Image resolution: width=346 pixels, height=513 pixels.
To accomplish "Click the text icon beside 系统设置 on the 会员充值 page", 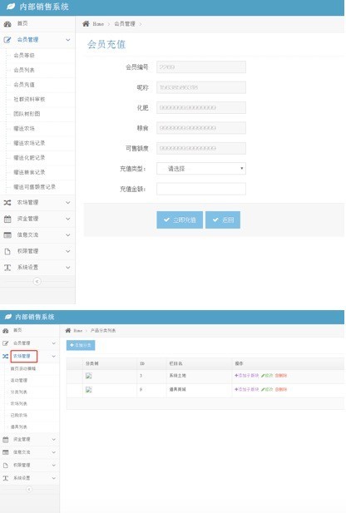I will point(7,268).
